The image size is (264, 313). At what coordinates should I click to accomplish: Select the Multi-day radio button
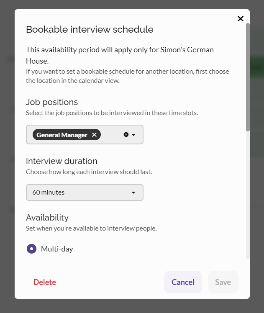(x=31, y=249)
